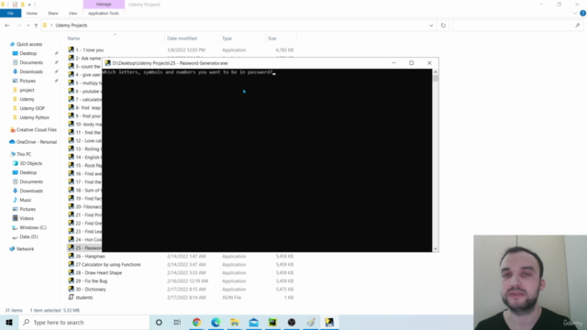Click icon of 14 - English file
Screen dimensions: 587x330
tap(72, 157)
